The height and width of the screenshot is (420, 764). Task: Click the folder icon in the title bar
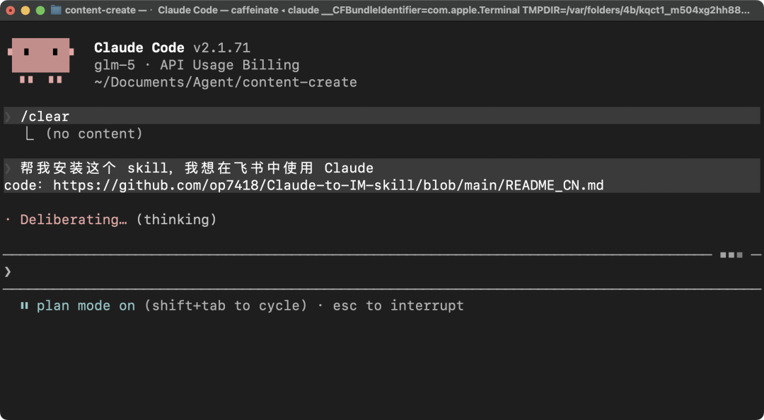click(56, 11)
